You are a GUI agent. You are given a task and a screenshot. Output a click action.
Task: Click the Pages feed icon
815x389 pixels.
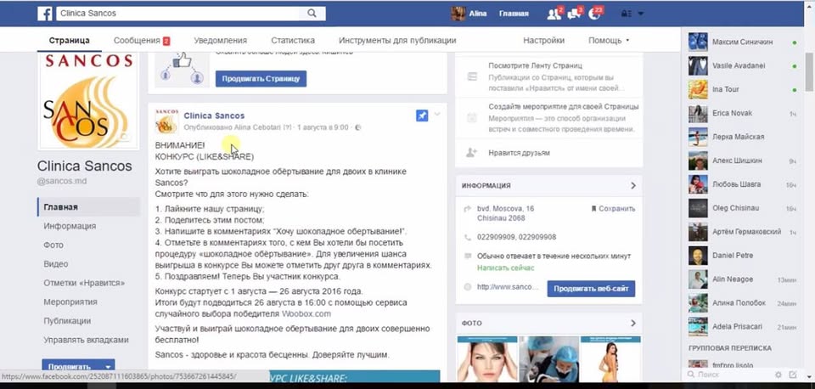click(472, 77)
